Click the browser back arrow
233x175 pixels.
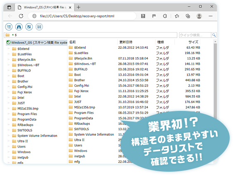click(10, 16)
